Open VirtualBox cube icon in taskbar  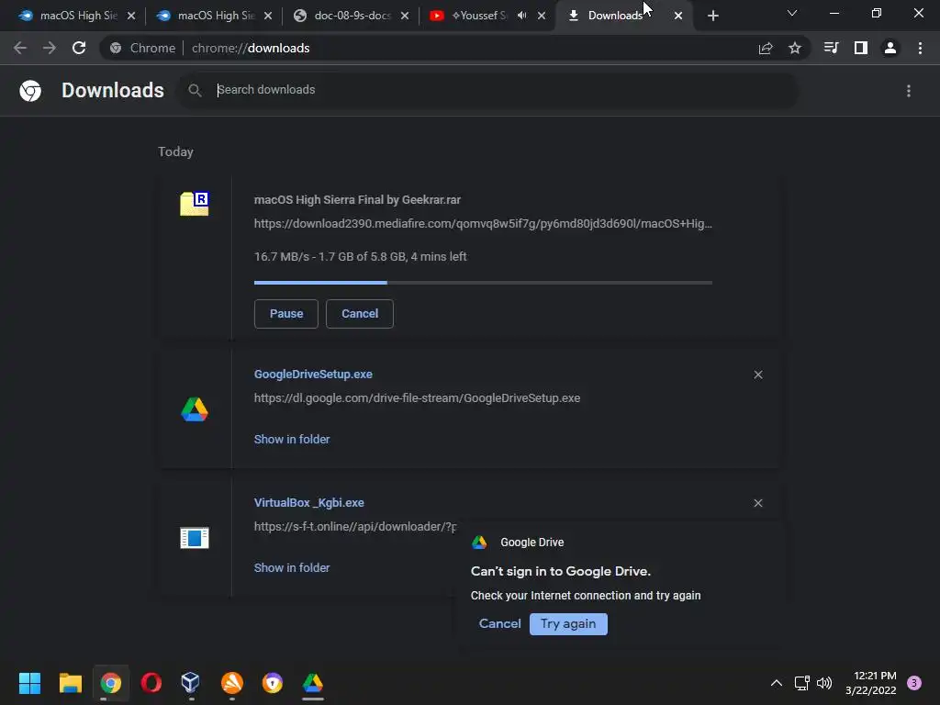click(191, 683)
